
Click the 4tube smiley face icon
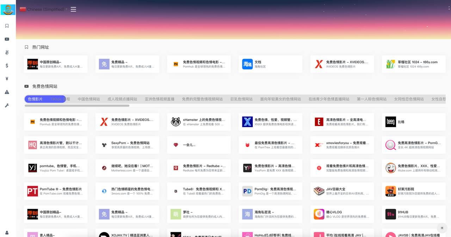390,168
